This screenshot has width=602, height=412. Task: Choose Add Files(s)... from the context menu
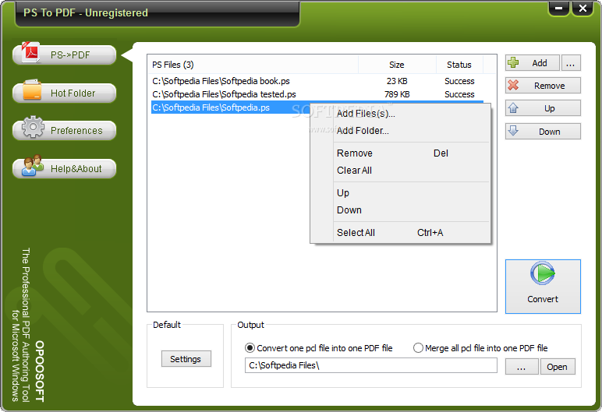(x=401, y=114)
